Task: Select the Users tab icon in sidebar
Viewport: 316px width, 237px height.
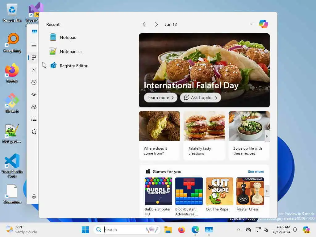Action: (34, 107)
